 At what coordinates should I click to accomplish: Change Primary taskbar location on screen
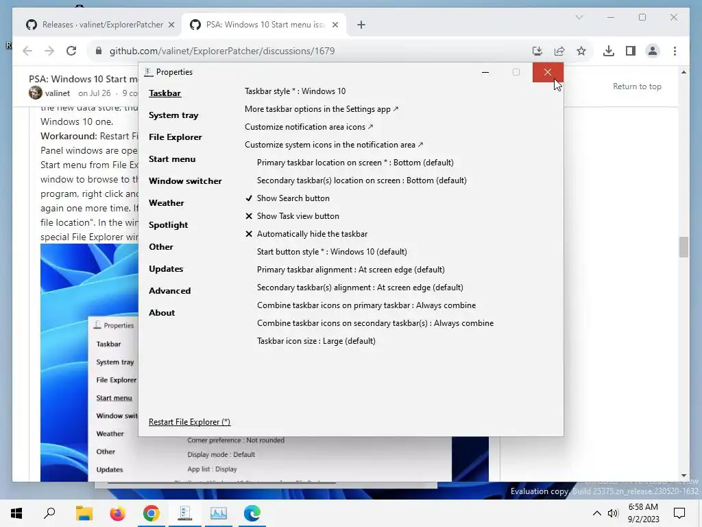(355, 163)
